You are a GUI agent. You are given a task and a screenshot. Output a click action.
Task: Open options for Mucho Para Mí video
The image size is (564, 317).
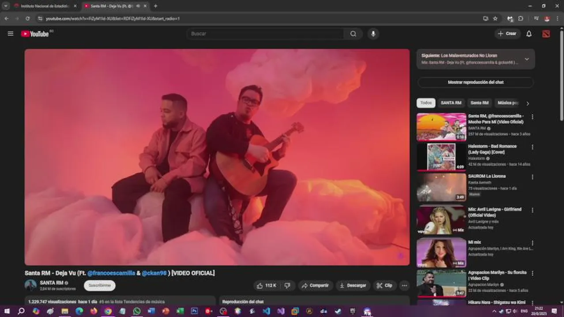point(532,117)
